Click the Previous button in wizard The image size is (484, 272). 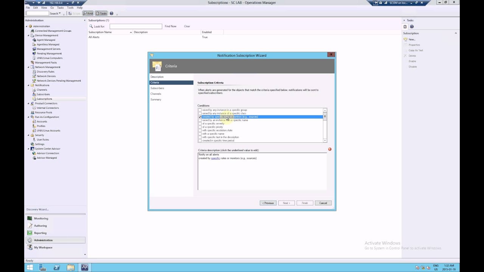click(x=268, y=203)
